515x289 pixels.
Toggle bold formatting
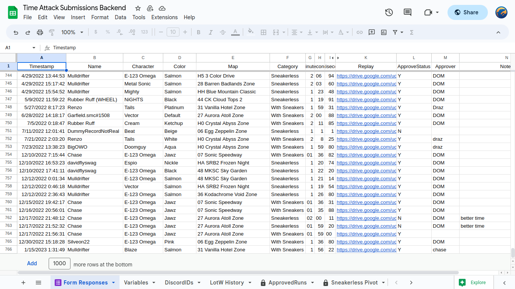pyautogui.click(x=199, y=32)
